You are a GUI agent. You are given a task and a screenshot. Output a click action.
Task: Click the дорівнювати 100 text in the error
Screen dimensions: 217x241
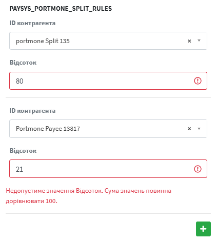point(31,201)
